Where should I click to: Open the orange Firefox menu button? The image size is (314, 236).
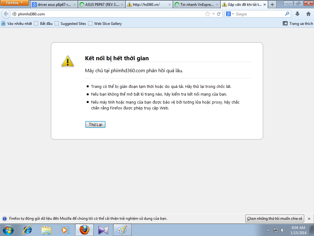click(14, 3)
